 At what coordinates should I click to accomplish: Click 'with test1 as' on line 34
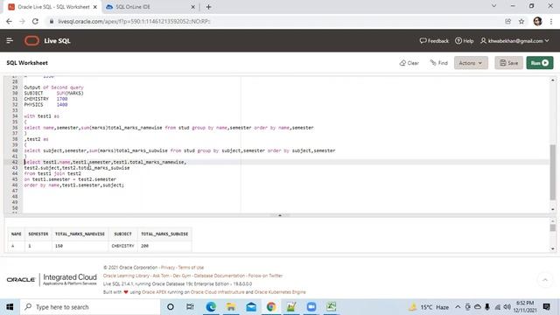click(41, 116)
